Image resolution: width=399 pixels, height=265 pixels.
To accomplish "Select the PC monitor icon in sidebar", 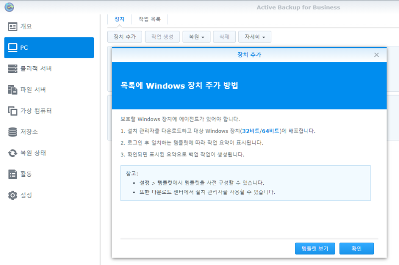I will pos(12,47).
